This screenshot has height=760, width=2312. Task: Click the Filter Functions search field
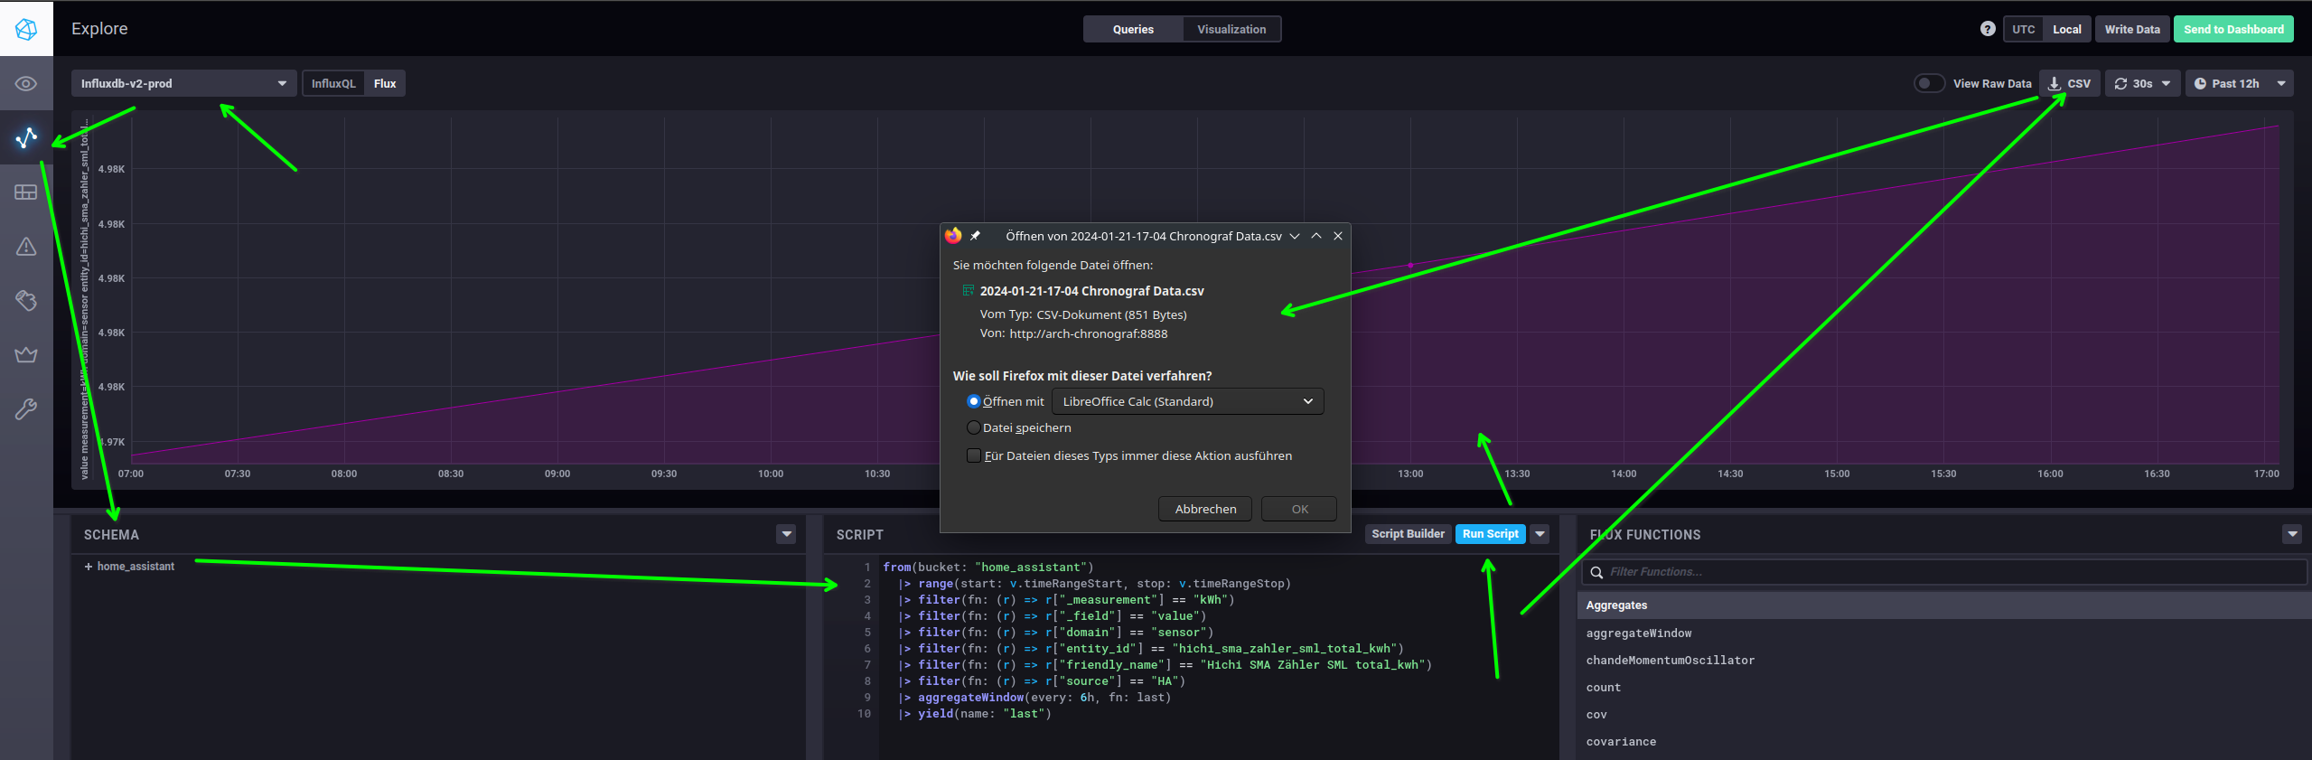pos(1944,572)
